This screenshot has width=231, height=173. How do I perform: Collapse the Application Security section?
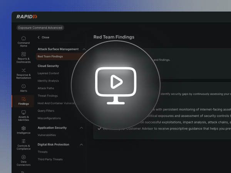click(81, 128)
